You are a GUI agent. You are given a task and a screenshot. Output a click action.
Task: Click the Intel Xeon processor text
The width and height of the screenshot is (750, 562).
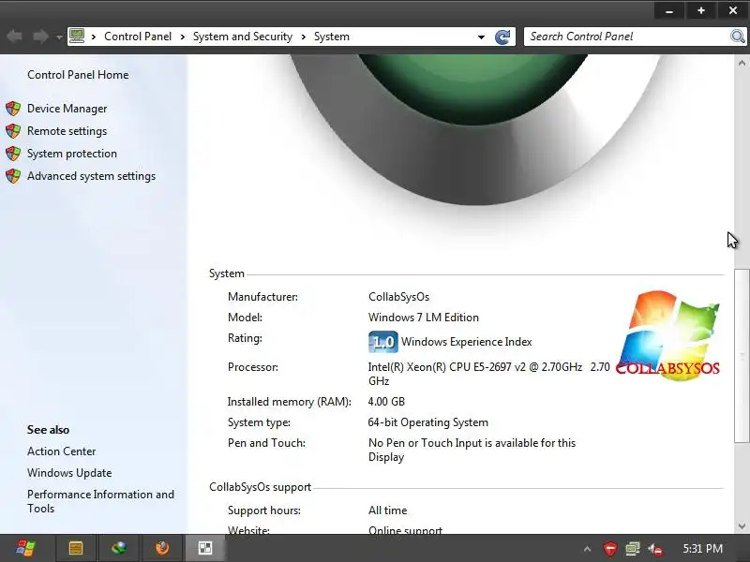(488, 374)
